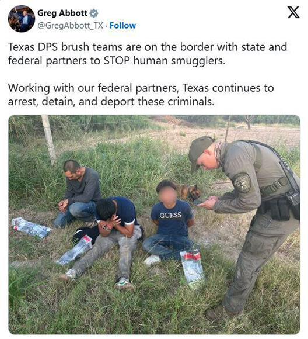
Task: Click the small dog in the photo
Action: (188, 192)
